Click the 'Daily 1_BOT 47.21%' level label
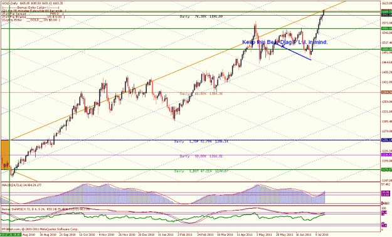This screenshot has height=237, width=392. pyautogui.click(x=201, y=171)
